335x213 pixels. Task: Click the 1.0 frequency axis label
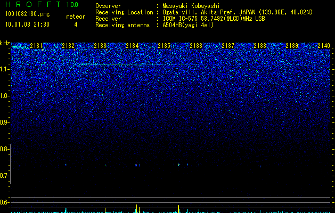click(x=4, y=96)
